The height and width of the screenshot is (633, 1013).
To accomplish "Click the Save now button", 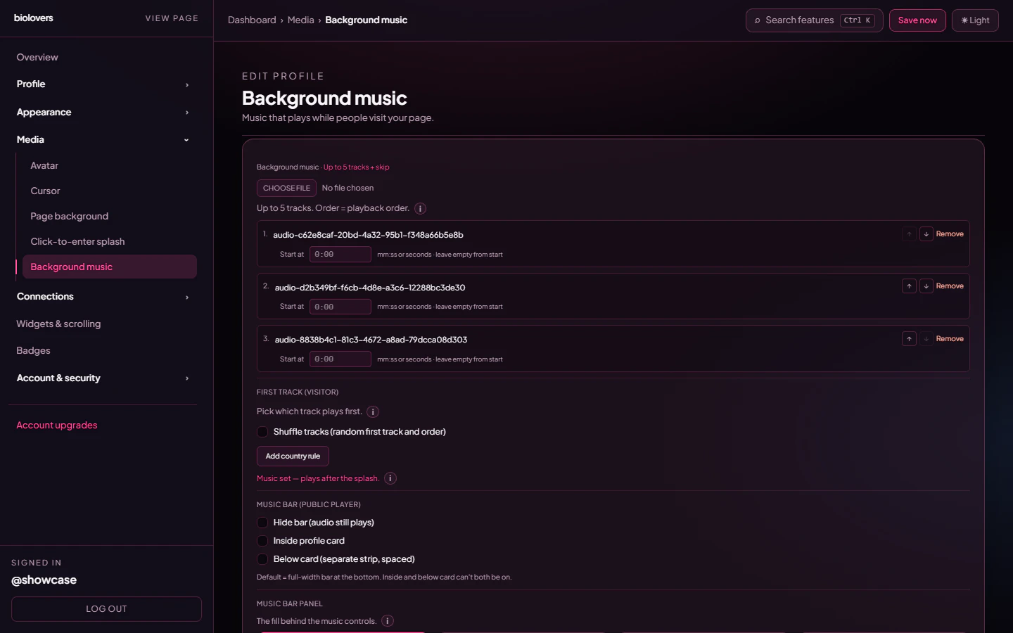I will (x=917, y=20).
